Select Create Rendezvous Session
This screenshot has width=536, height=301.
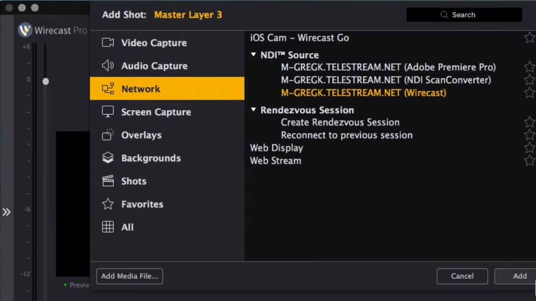pos(340,122)
